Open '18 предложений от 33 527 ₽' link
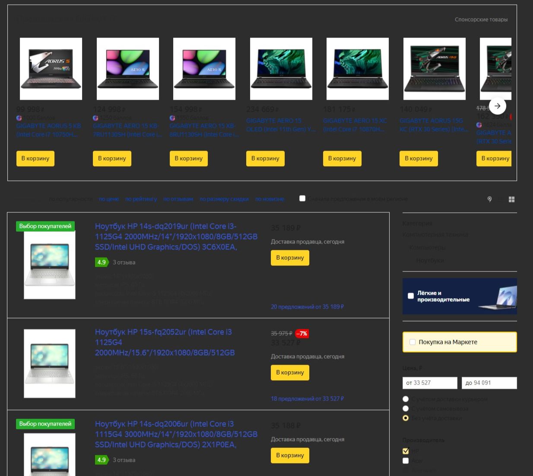This screenshot has height=476, width=533. tap(307, 399)
